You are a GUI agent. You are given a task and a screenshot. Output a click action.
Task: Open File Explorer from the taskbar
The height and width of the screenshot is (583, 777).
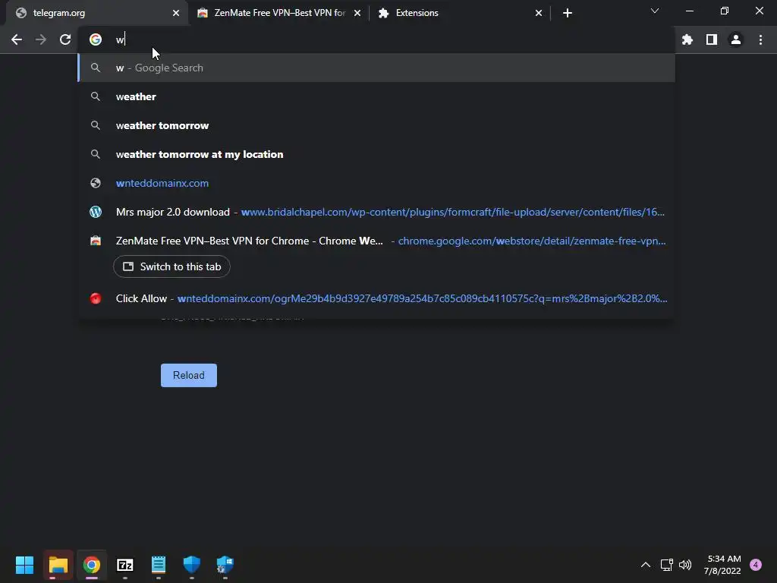point(58,565)
